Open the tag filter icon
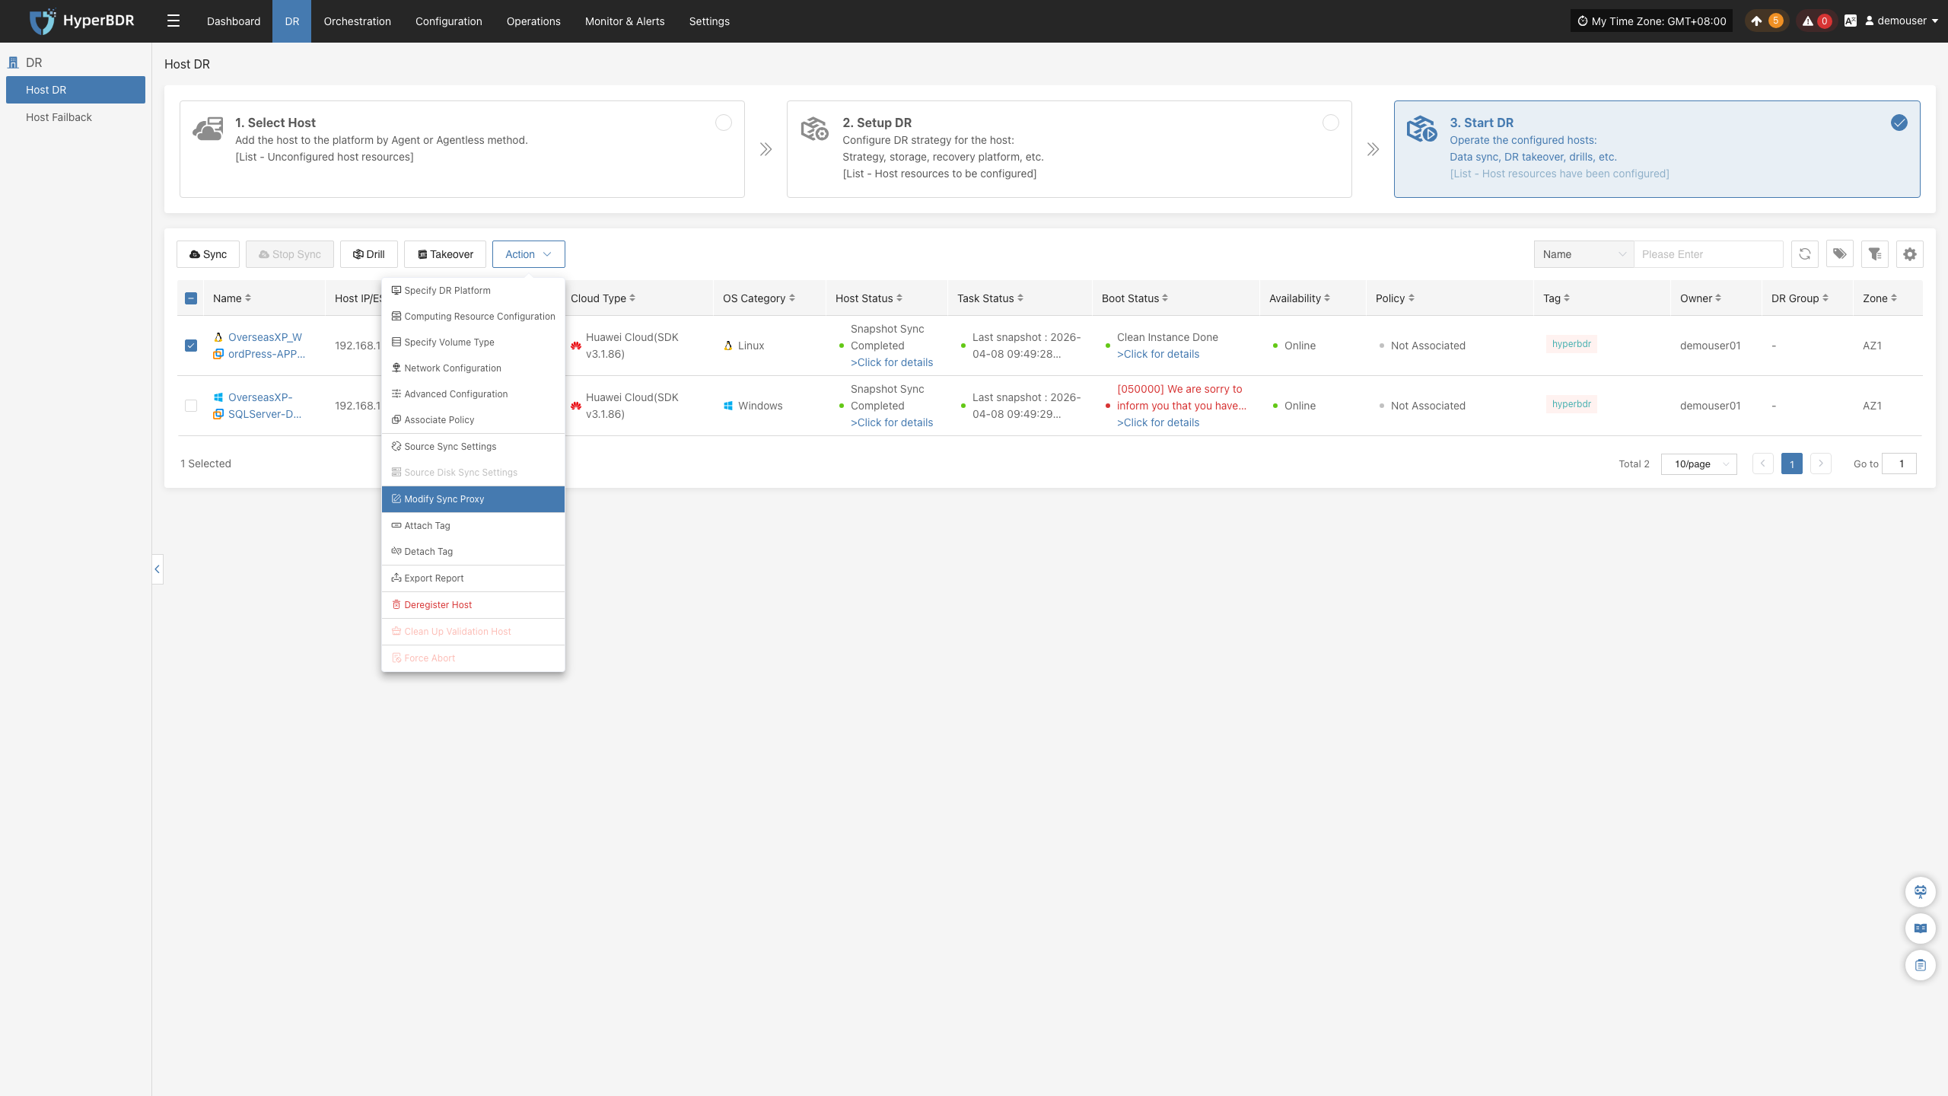The image size is (1948, 1096). (1840, 254)
